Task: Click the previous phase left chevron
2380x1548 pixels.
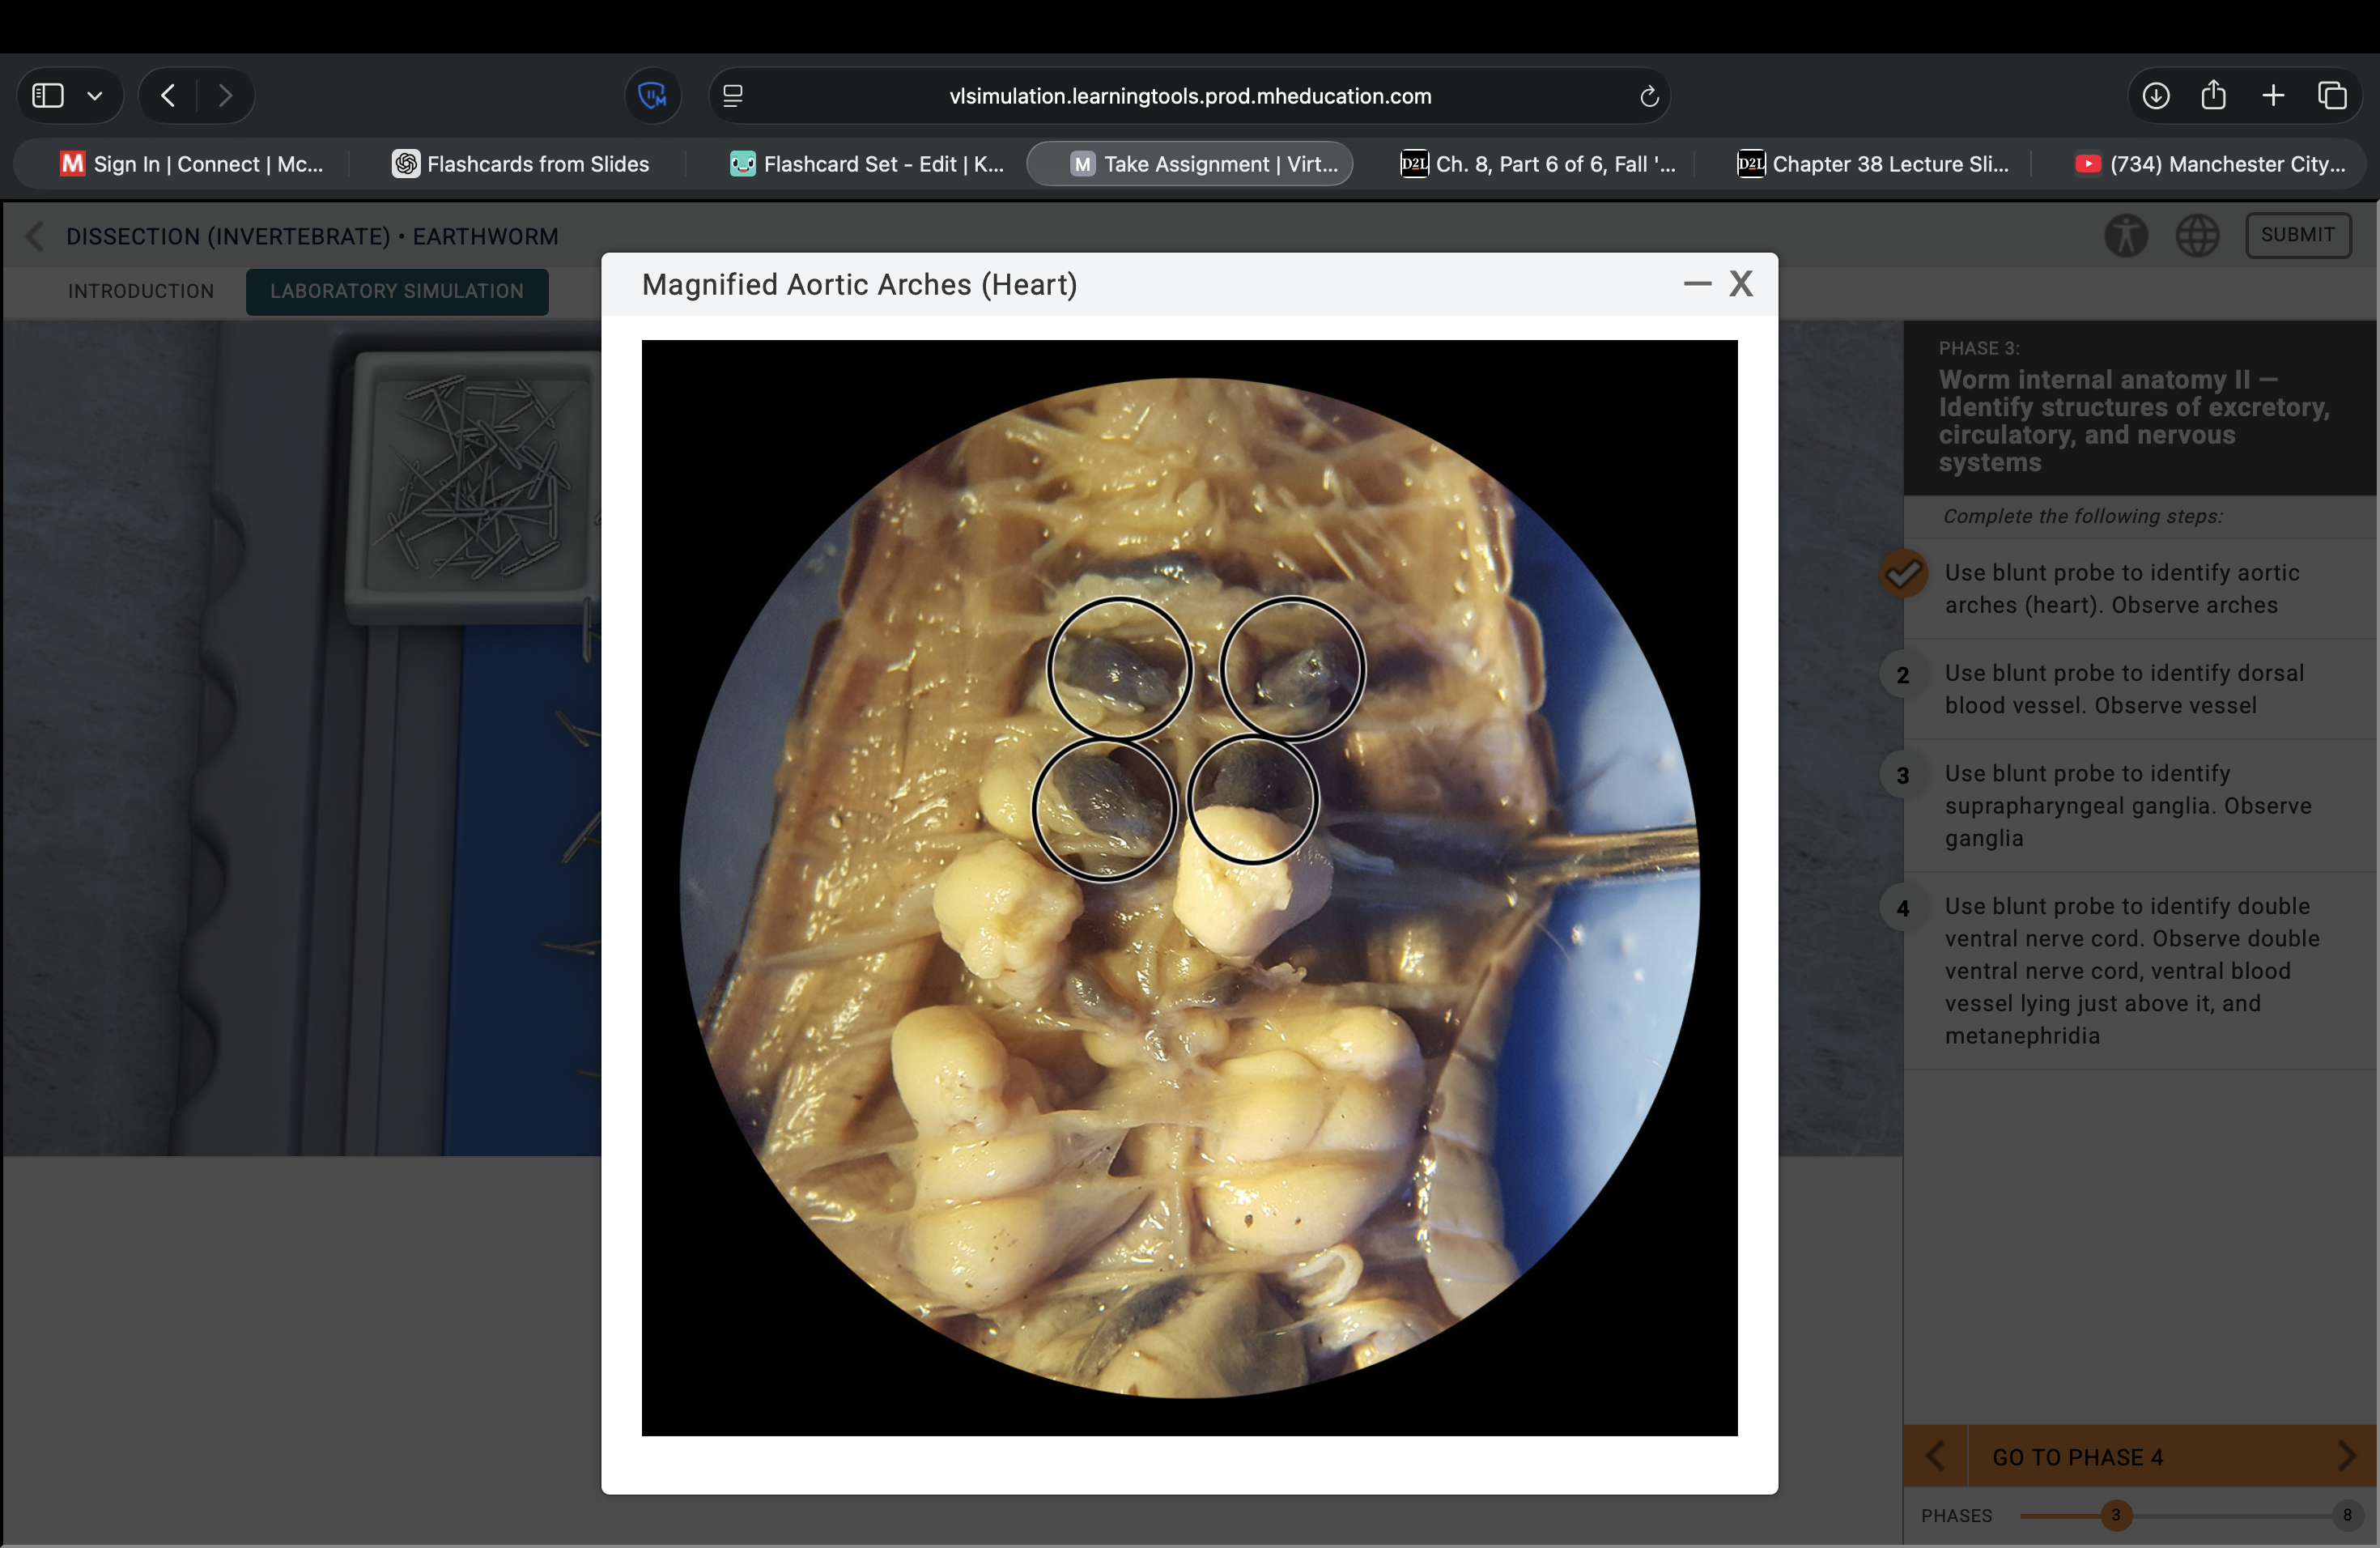Action: 1935,1456
